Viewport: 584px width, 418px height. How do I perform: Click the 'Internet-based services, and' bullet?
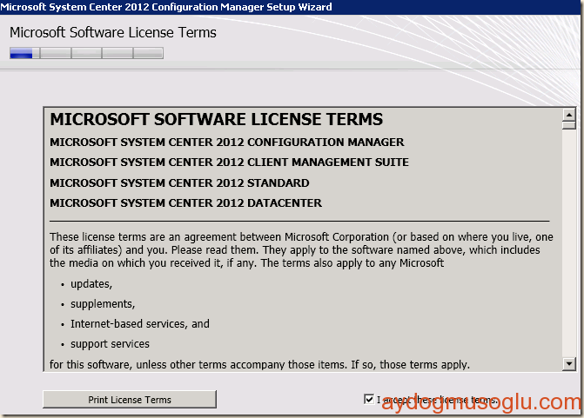pyautogui.click(x=140, y=324)
